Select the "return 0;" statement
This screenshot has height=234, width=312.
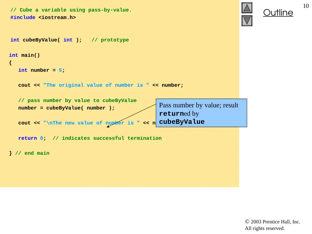[x=32, y=138]
